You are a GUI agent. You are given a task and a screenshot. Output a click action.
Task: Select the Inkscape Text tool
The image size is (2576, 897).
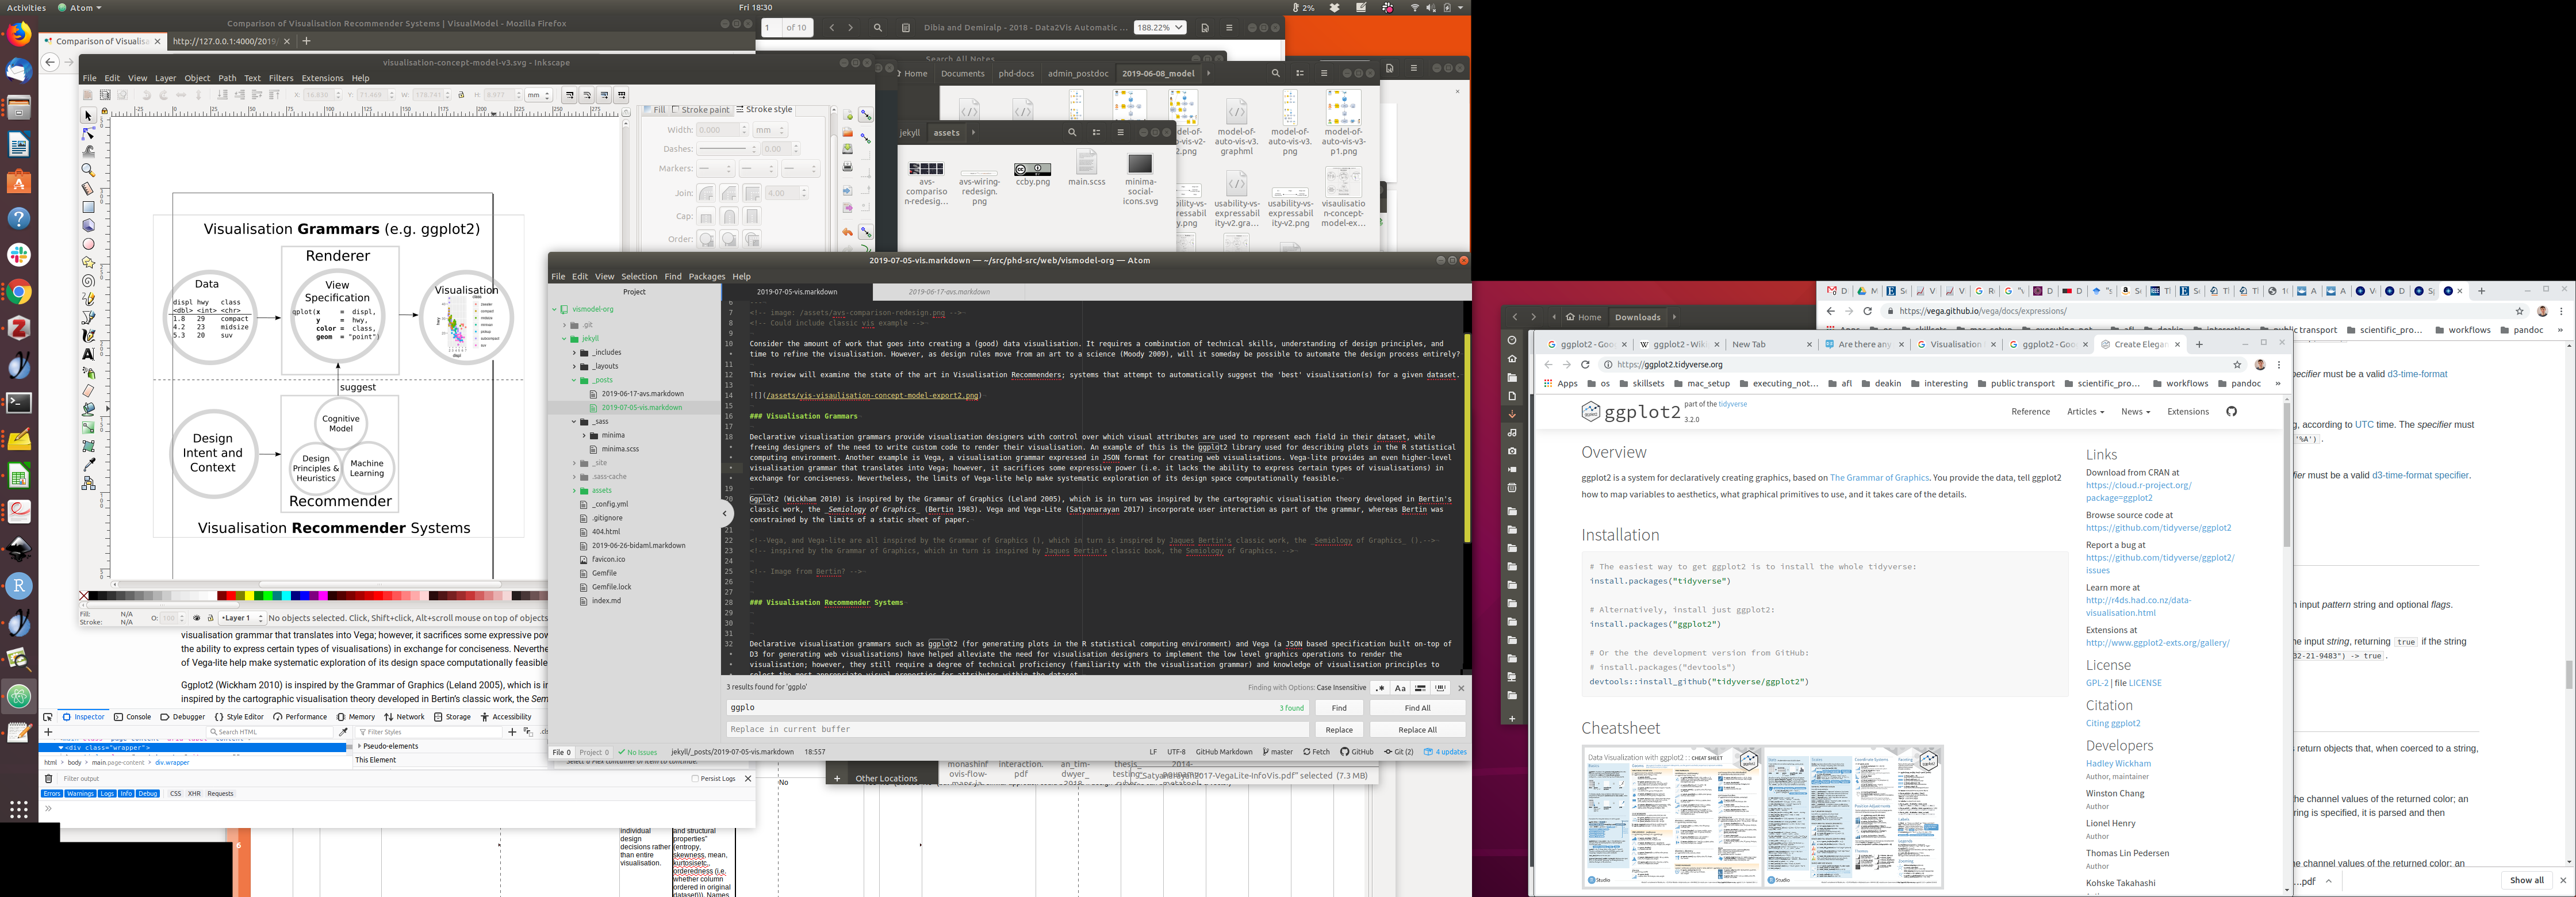tap(88, 354)
